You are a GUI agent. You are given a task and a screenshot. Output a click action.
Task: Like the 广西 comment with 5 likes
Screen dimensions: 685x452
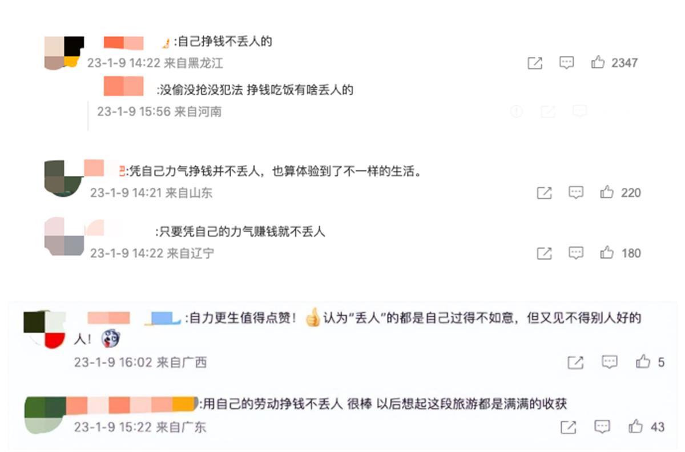coord(643,361)
